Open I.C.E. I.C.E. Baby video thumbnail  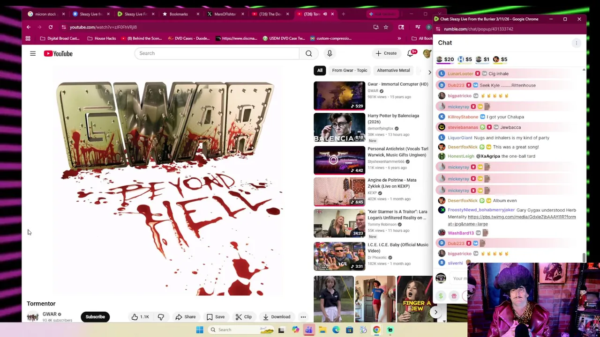click(339, 256)
